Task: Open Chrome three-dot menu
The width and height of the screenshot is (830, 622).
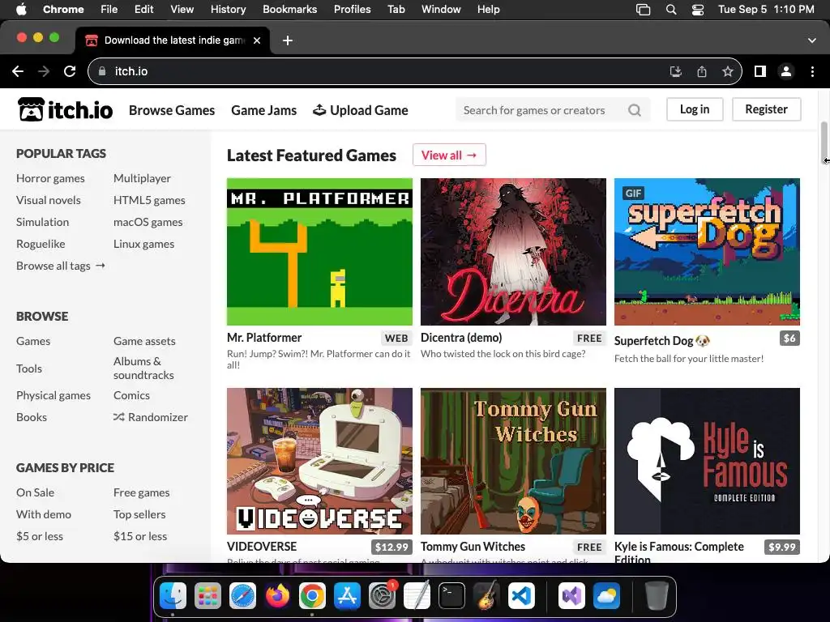Action: (812, 71)
